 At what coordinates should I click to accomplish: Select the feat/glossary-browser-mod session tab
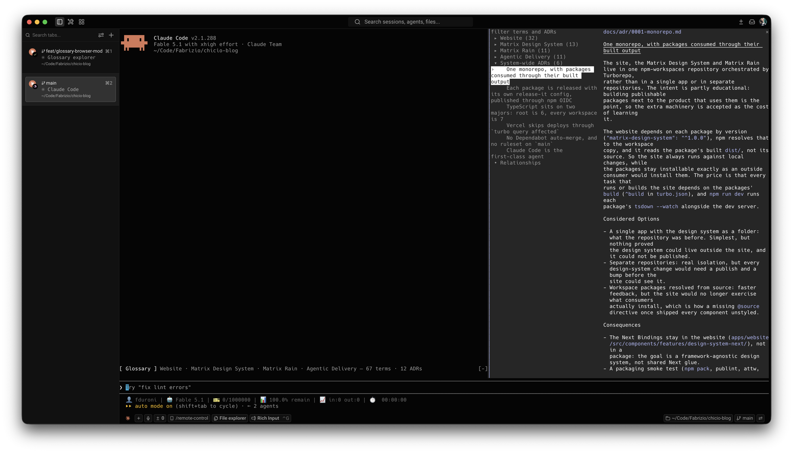(x=71, y=57)
